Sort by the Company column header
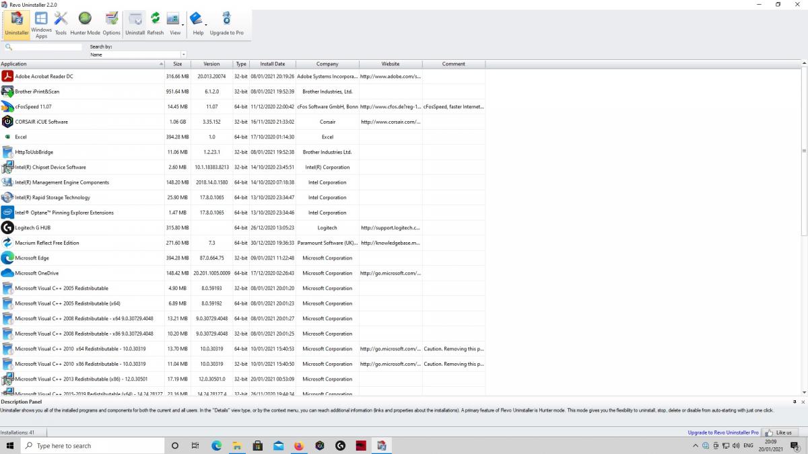Viewport: 808px width, 454px height. click(x=327, y=64)
